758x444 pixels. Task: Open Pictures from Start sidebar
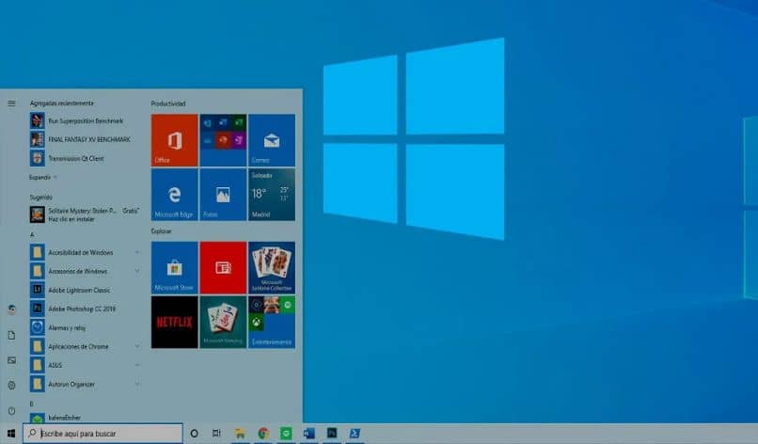(11, 360)
